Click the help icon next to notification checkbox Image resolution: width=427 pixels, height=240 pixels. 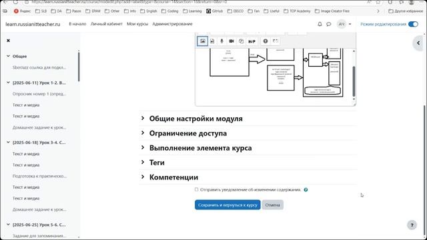306,189
